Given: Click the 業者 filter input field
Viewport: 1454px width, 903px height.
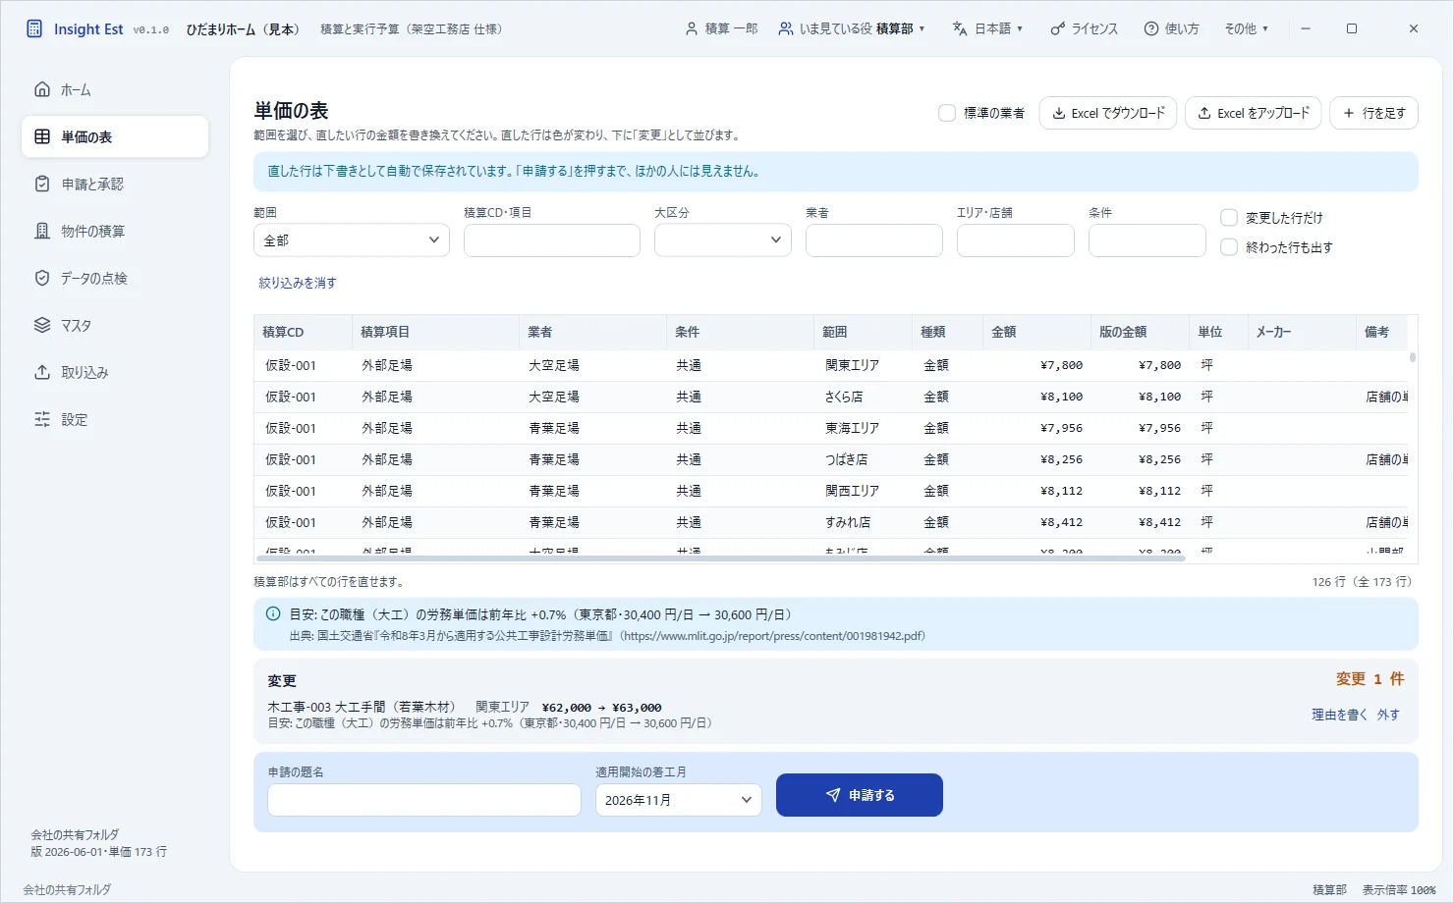Looking at the screenshot, I should click(x=874, y=240).
